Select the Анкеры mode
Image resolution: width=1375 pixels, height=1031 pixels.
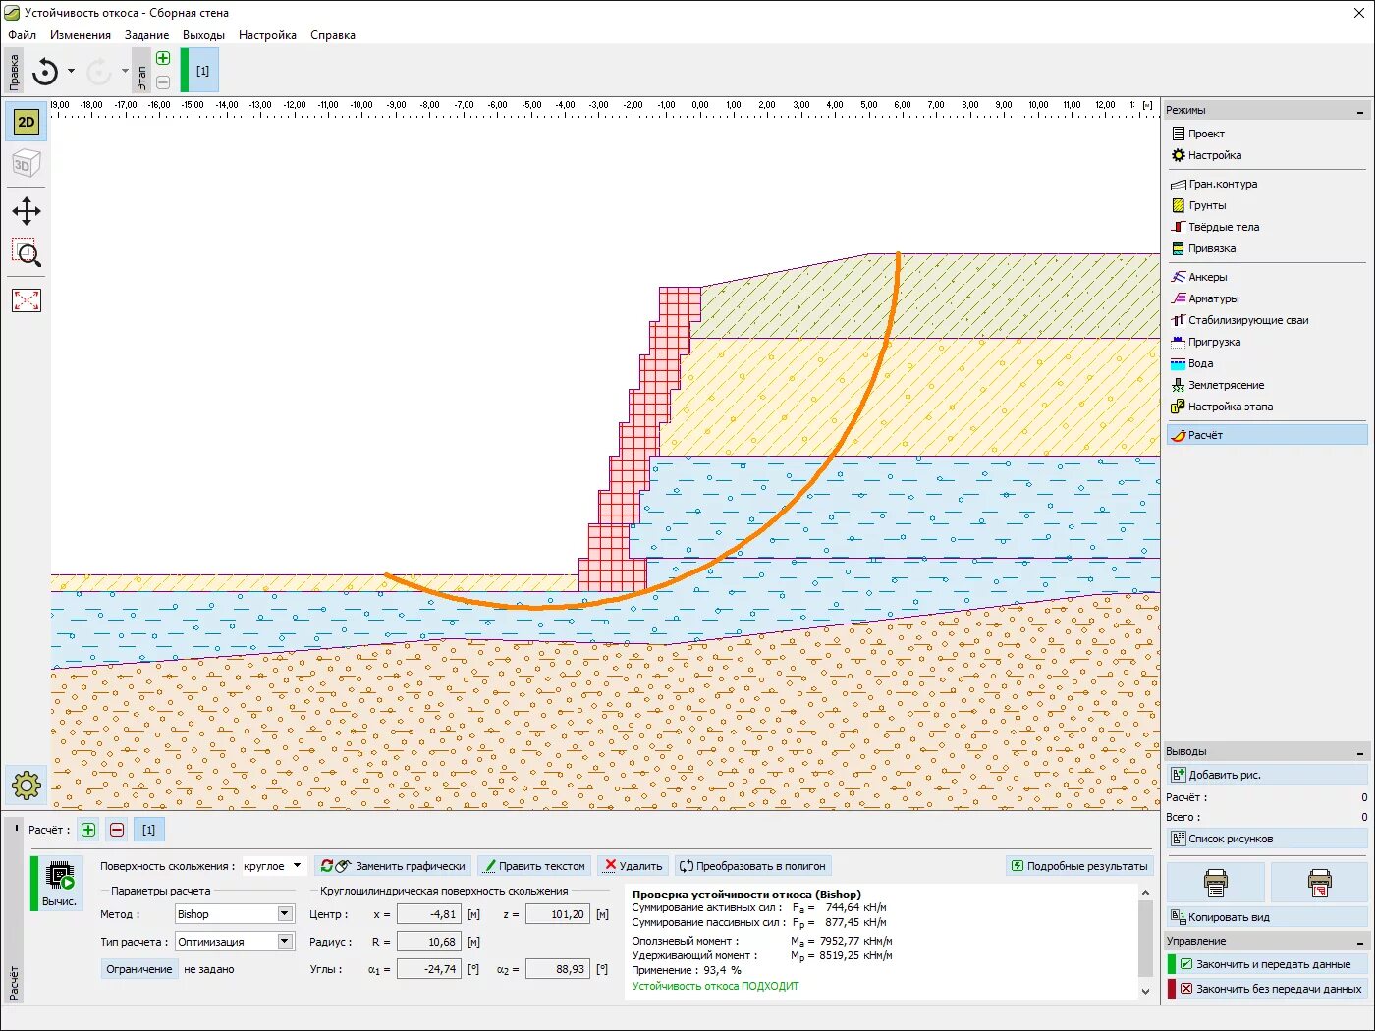(x=1267, y=277)
